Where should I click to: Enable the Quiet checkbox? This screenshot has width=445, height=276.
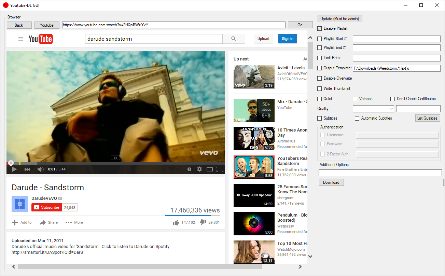(320, 99)
